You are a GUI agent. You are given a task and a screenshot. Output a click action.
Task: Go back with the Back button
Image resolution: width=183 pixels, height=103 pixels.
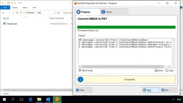151,90
